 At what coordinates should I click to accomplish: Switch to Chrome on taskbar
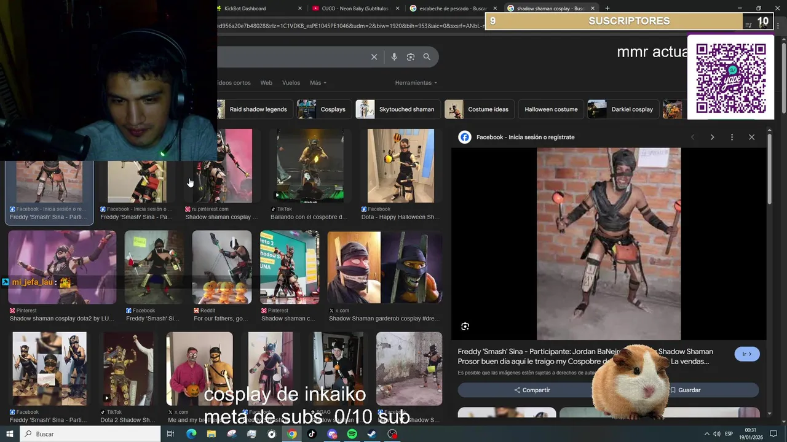(x=292, y=434)
